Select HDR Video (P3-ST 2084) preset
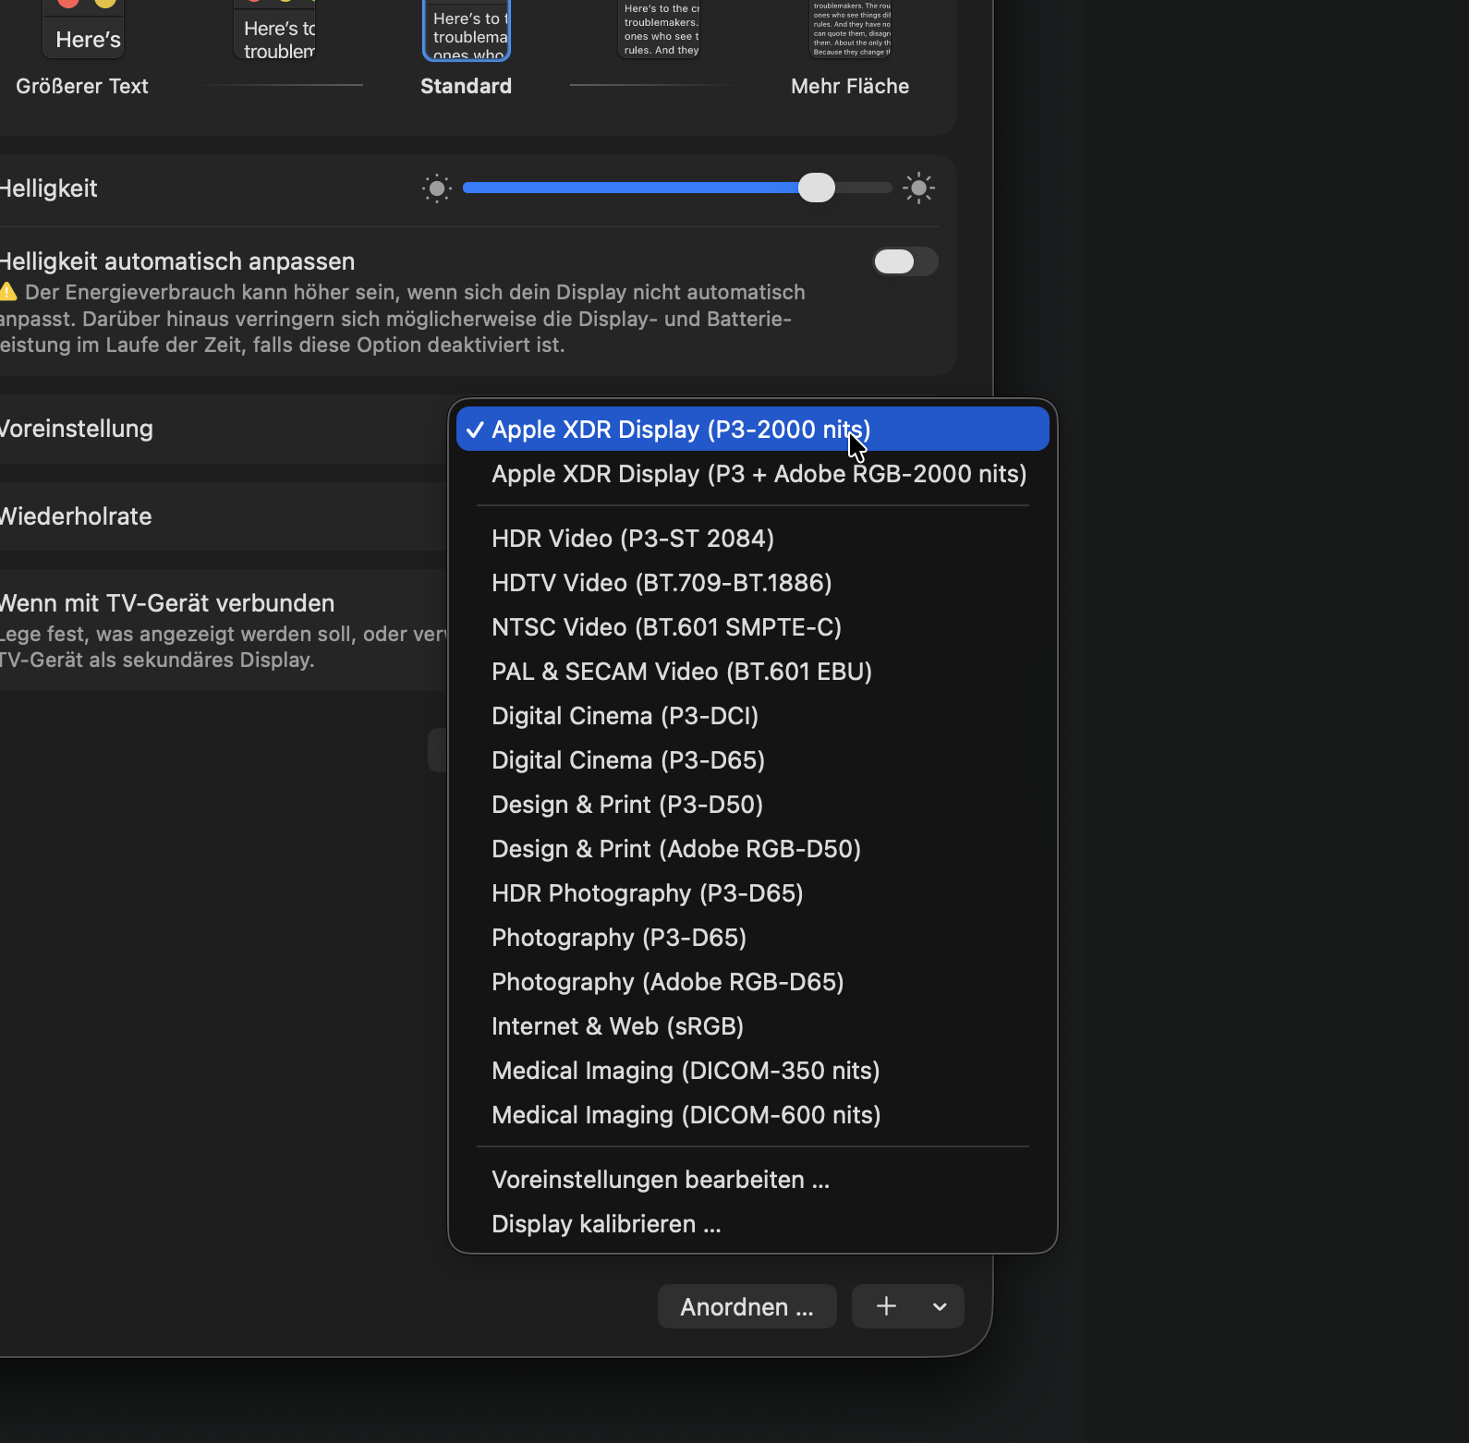Image resolution: width=1469 pixels, height=1443 pixels. click(632, 539)
